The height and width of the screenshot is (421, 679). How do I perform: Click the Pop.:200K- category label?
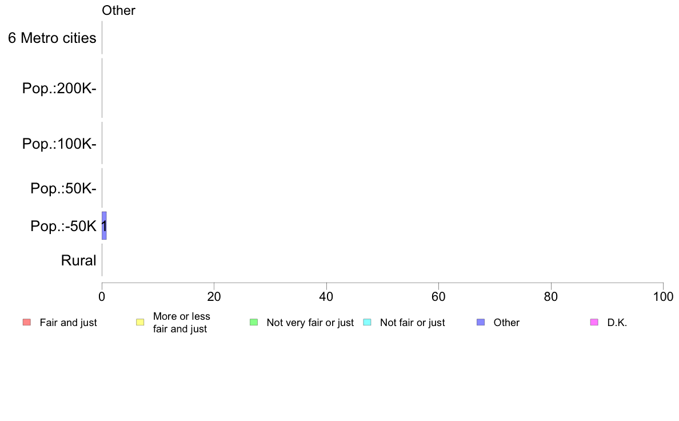(59, 89)
